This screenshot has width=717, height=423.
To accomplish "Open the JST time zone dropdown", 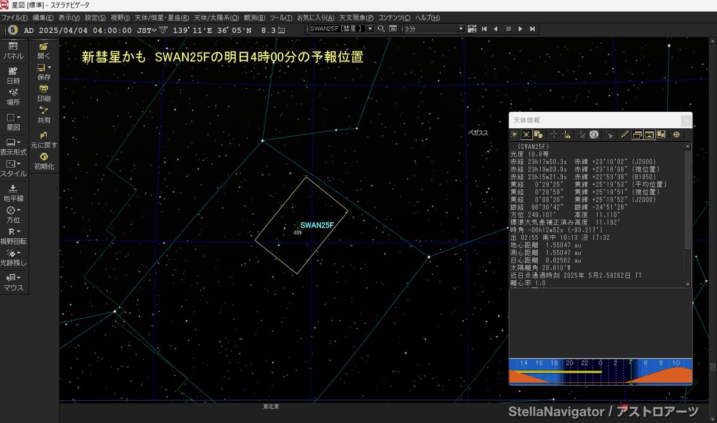I will coord(155,29).
